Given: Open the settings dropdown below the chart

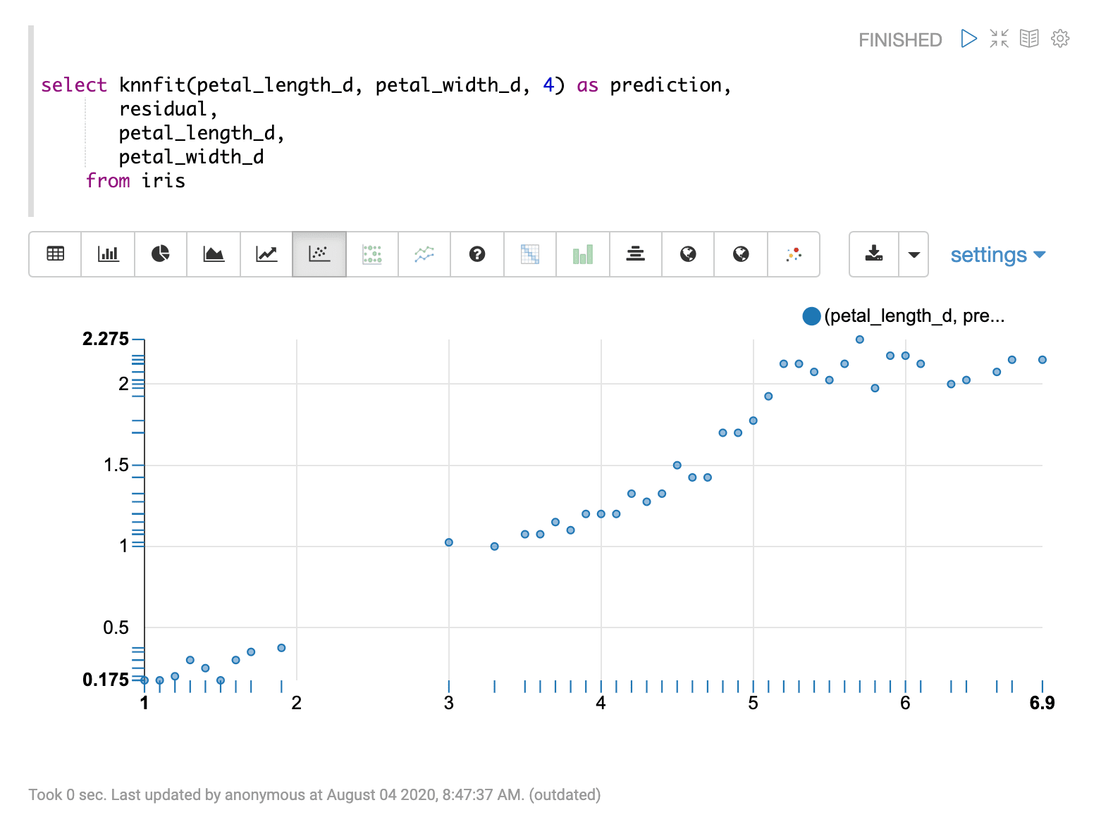Looking at the screenshot, I should (997, 254).
